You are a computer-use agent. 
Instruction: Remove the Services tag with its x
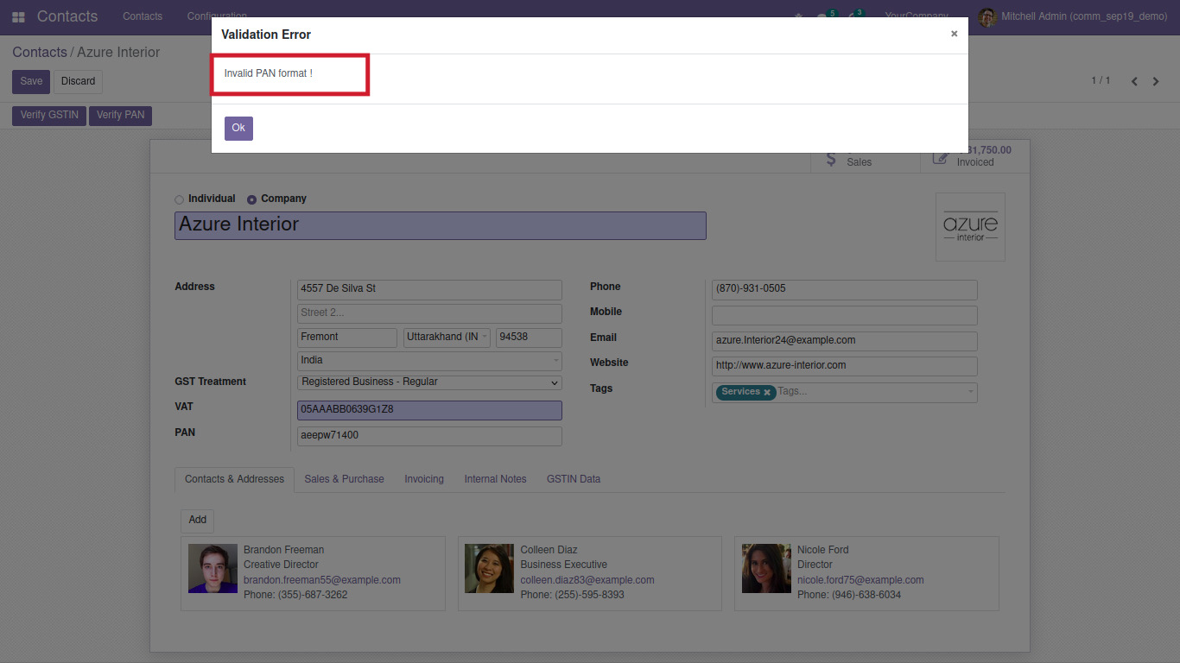pos(767,393)
